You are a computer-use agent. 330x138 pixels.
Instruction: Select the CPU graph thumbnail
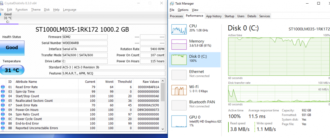pyautogui.click(x=179, y=29)
